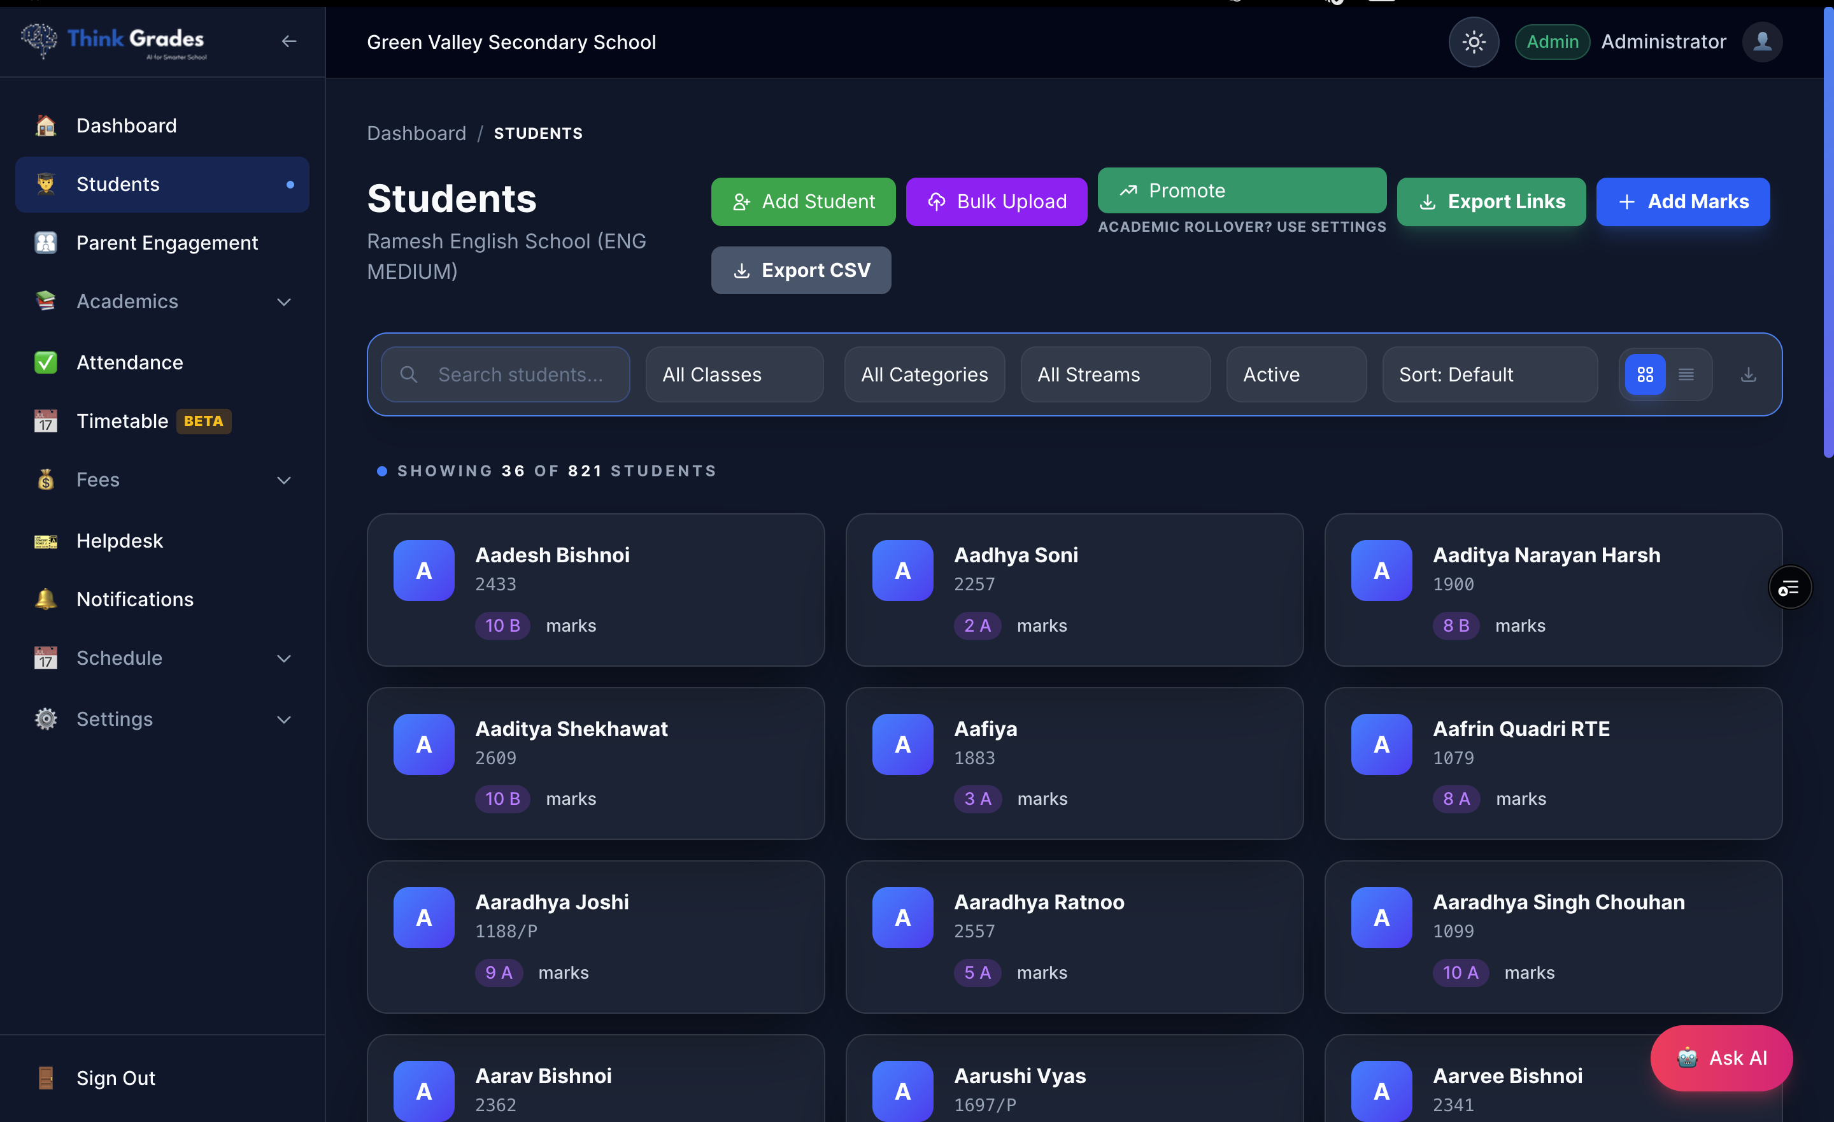Click the Students graduate icon
The height and width of the screenshot is (1122, 1834).
pos(46,185)
